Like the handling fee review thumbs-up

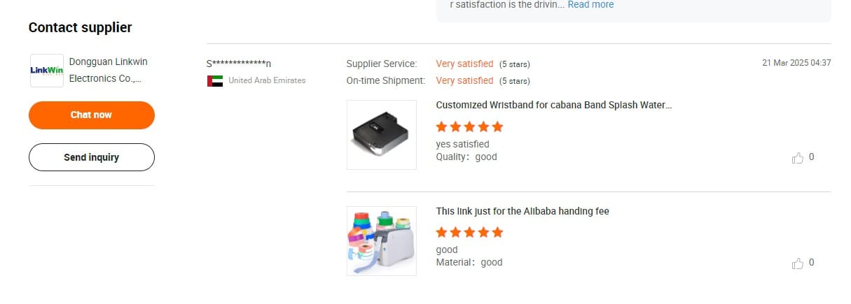798,263
